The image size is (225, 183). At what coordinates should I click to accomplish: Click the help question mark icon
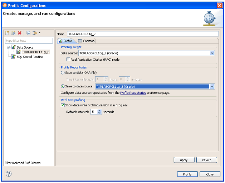(9, 174)
